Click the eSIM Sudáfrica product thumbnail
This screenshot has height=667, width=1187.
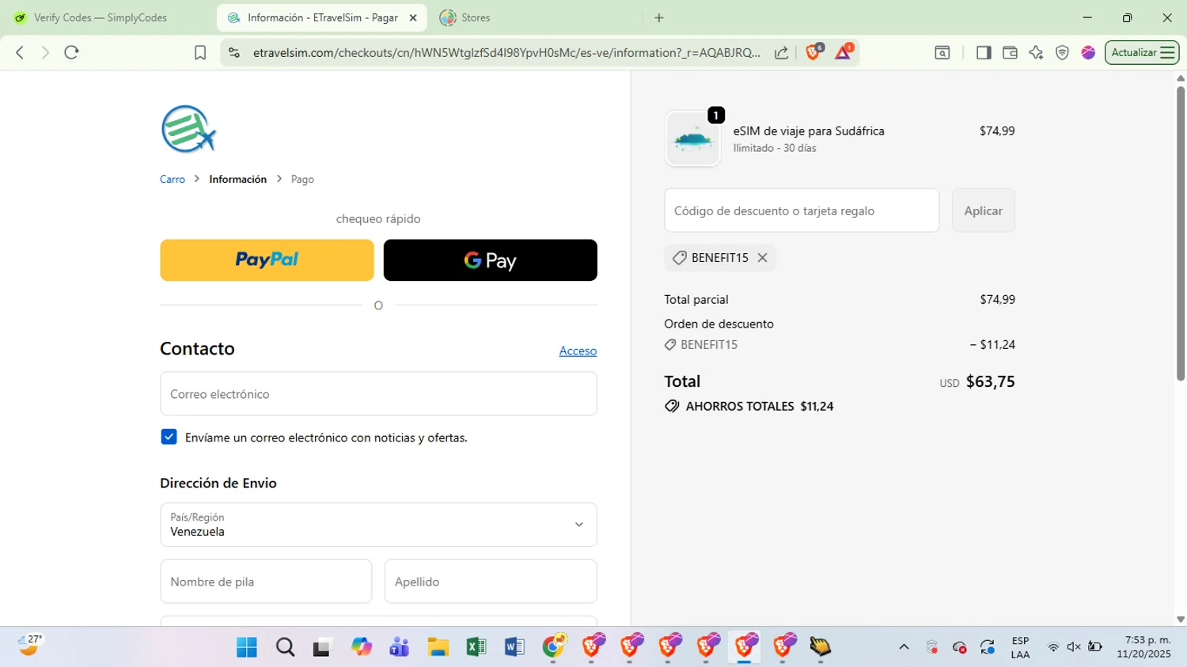pos(692,139)
